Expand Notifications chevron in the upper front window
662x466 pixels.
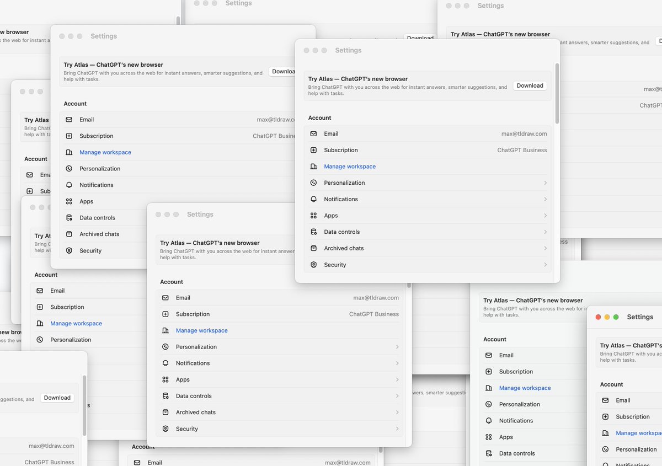click(545, 199)
